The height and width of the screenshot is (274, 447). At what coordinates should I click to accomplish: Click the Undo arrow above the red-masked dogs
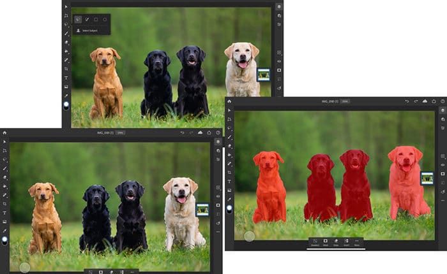coord(407,101)
